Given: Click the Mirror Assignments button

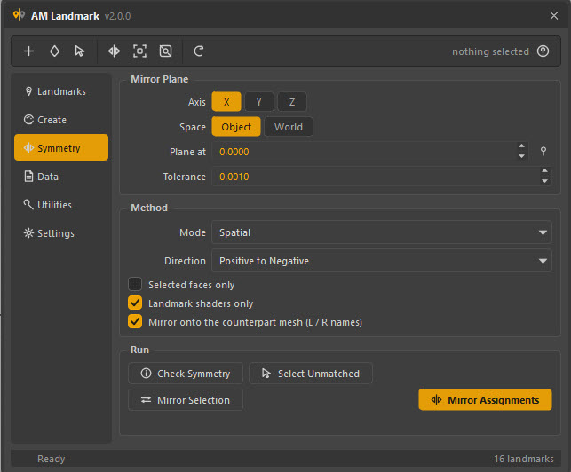Looking at the screenshot, I should [x=485, y=400].
